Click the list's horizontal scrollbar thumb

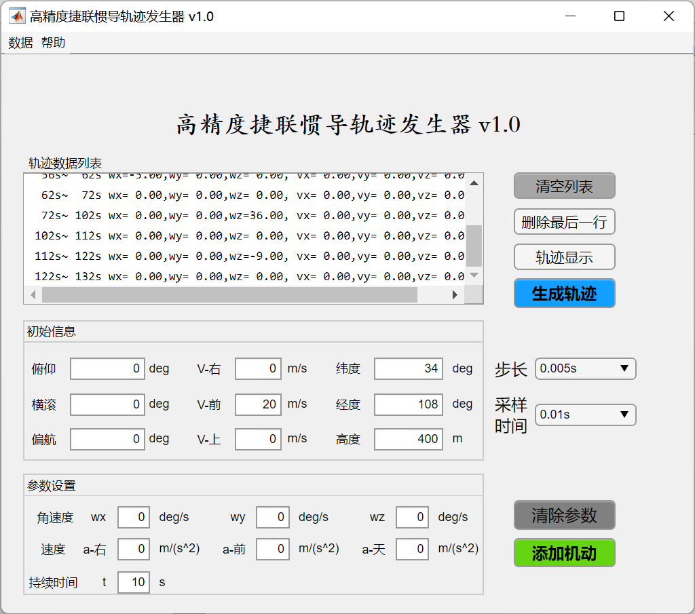[x=229, y=295]
